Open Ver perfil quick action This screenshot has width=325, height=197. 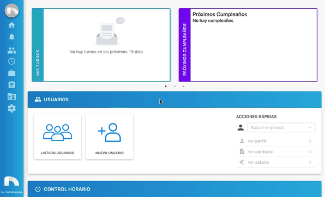[275, 141]
